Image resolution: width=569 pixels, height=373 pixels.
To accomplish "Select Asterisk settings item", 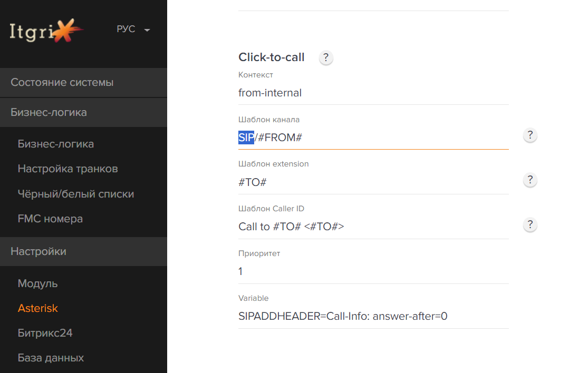I will 38,308.
